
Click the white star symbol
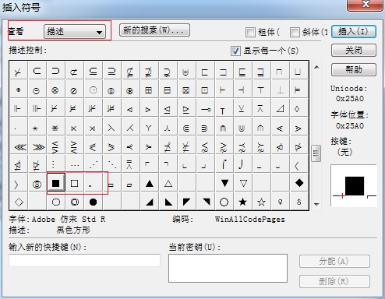pyautogui.click(x=262, y=202)
